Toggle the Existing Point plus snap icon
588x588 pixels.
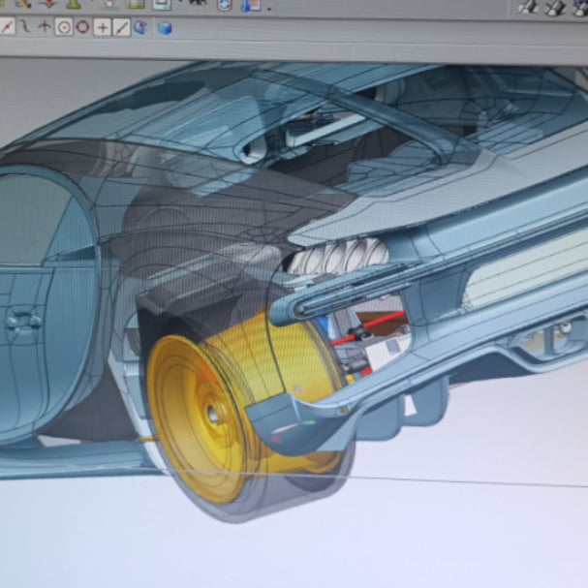102,28
